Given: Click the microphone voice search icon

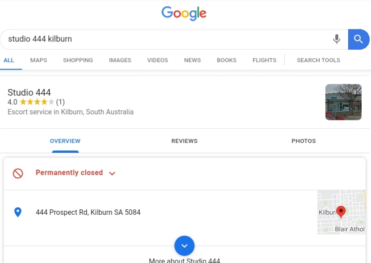Looking at the screenshot, I should pyautogui.click(x=337, y=39).
